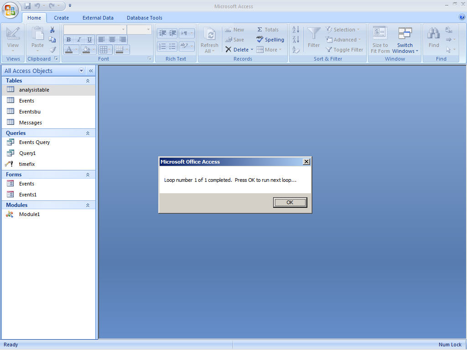This screenshot has height=350, width=467.
Task: Decrease list indent level
Action: tap(162, 33)
